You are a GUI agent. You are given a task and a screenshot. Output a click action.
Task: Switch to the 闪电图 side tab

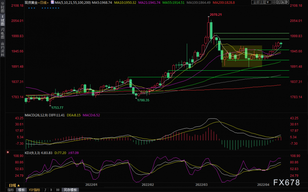click(2, 33)
